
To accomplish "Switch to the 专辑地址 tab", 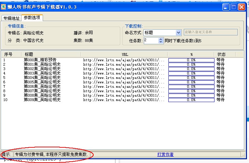I will coord(11,18).
